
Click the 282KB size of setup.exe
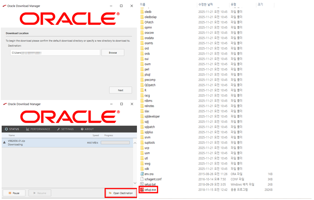pyautogui.click(x=268, y=190)
